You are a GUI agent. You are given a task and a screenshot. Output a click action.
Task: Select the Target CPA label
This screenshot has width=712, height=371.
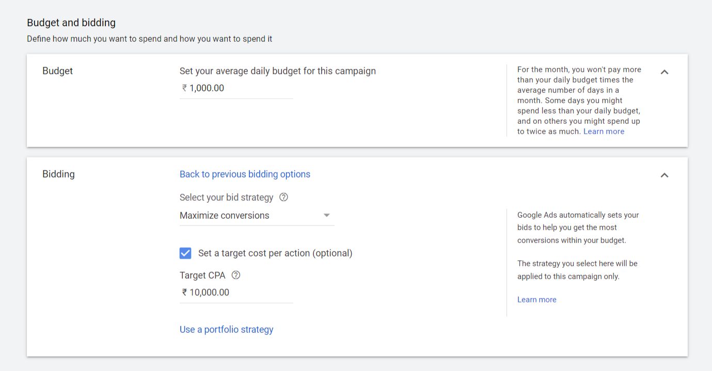click(202, 275)
